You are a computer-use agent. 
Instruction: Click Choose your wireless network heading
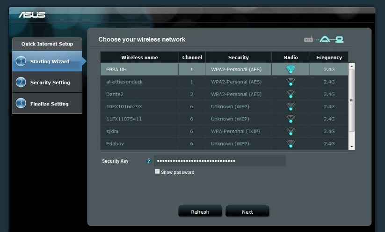point(142,39)
